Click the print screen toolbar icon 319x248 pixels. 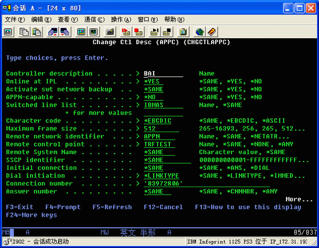pos(8,32)
